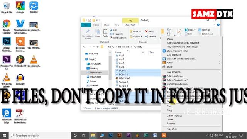Open the Open dropdown in the ribbon
This screenshot has height=139, width=247.
(x=190, y=30)
